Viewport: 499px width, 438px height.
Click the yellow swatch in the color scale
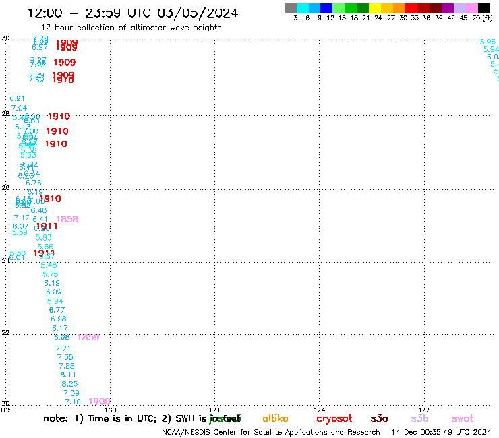(x=375, y=8)
